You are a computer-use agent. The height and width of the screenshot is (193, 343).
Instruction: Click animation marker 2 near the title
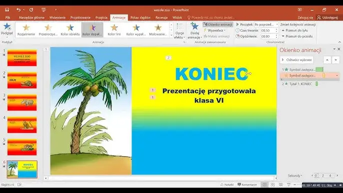168,58
